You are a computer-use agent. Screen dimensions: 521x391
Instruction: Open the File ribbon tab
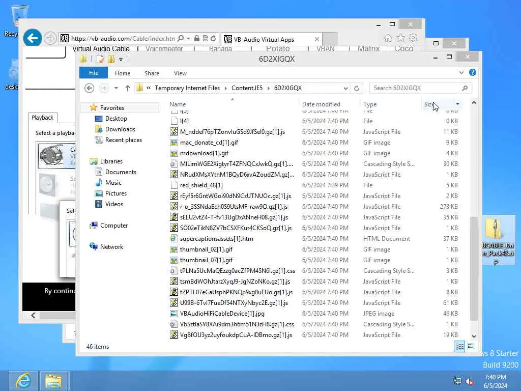click(94, 73)
